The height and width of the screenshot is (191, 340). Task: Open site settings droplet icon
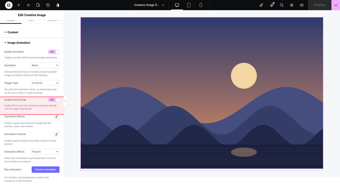(58, 5)
